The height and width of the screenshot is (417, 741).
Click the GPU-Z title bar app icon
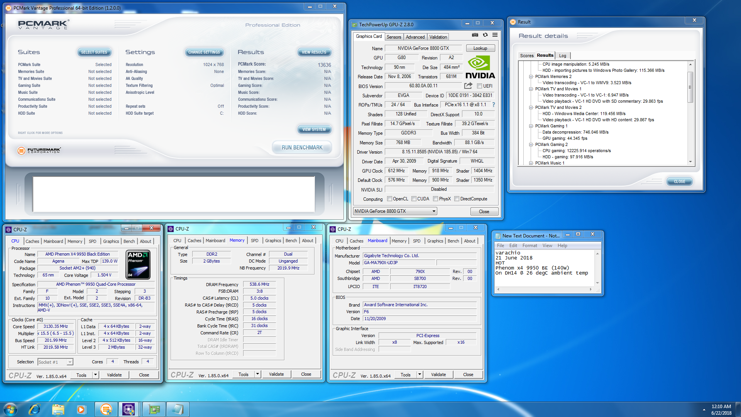(x=354, y=25)
